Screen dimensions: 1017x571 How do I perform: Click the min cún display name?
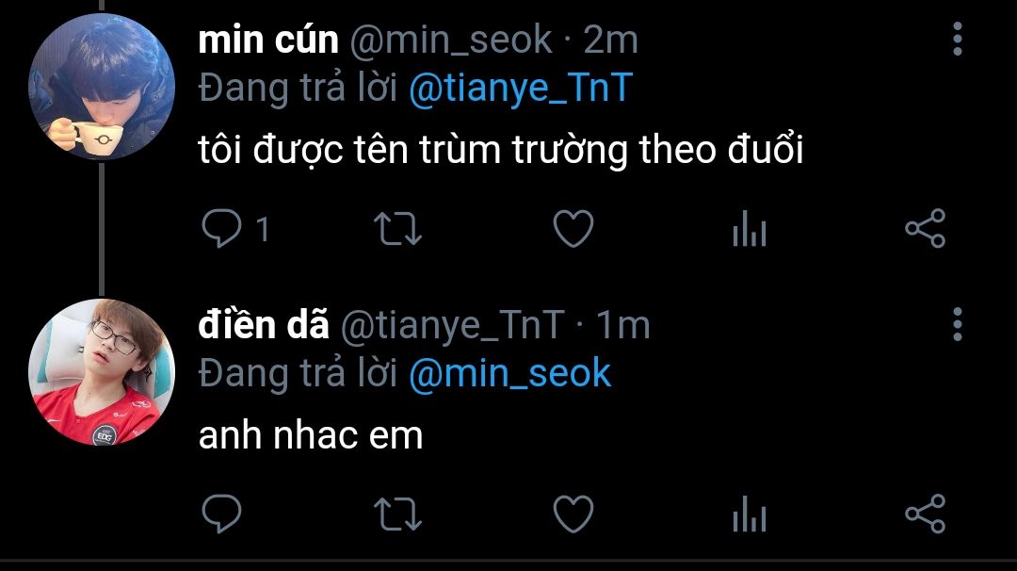click(268, 40)
